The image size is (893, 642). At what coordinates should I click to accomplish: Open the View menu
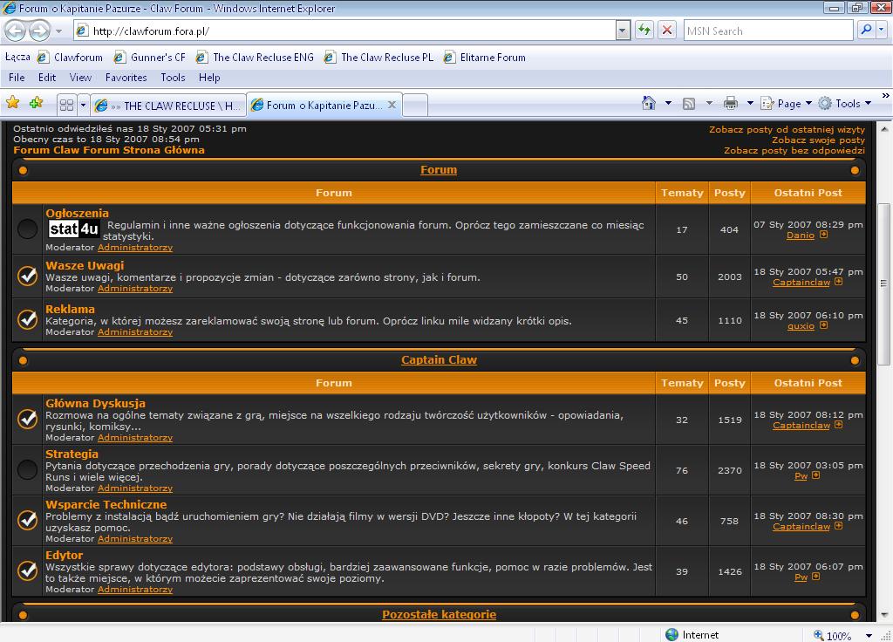(80, 78)
